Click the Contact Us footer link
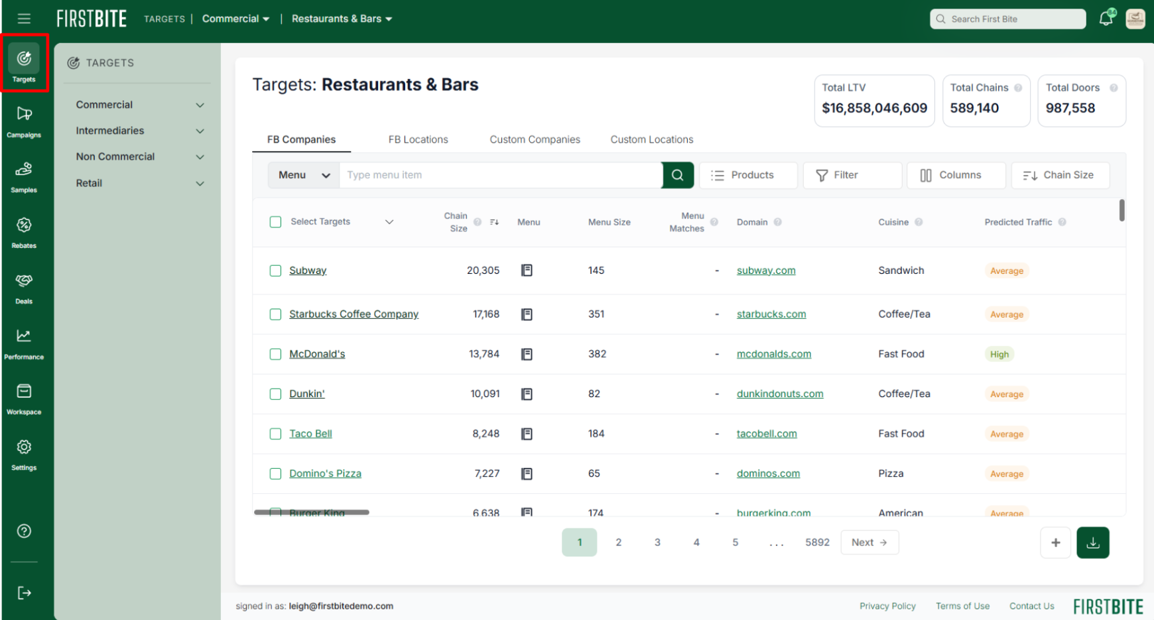The image size is (1154, 620). (1031, 606)
